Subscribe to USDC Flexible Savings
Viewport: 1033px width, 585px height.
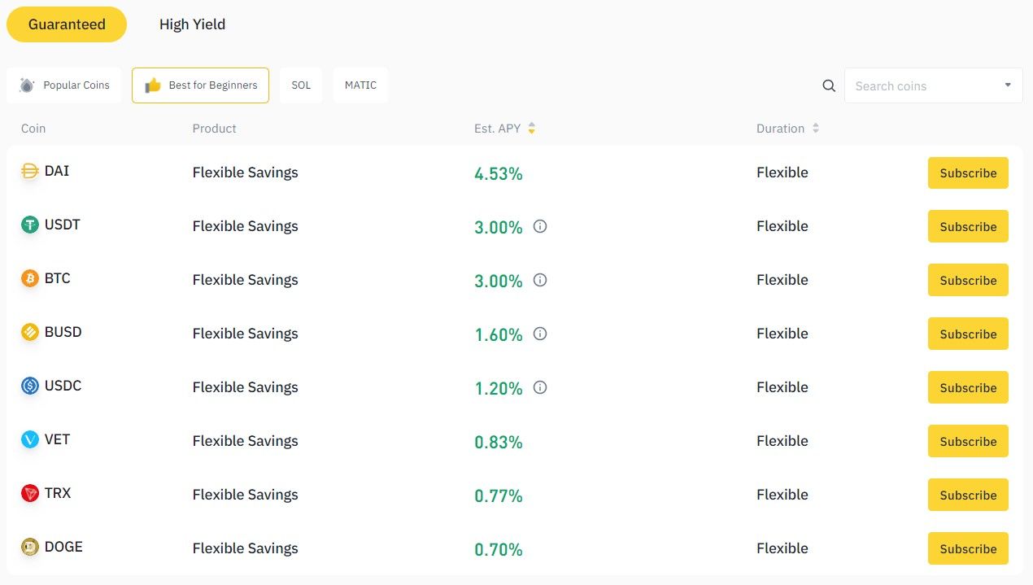click(968, 388)
